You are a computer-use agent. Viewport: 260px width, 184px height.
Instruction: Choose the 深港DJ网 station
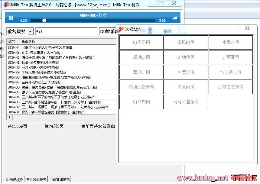tap(141, 57)
